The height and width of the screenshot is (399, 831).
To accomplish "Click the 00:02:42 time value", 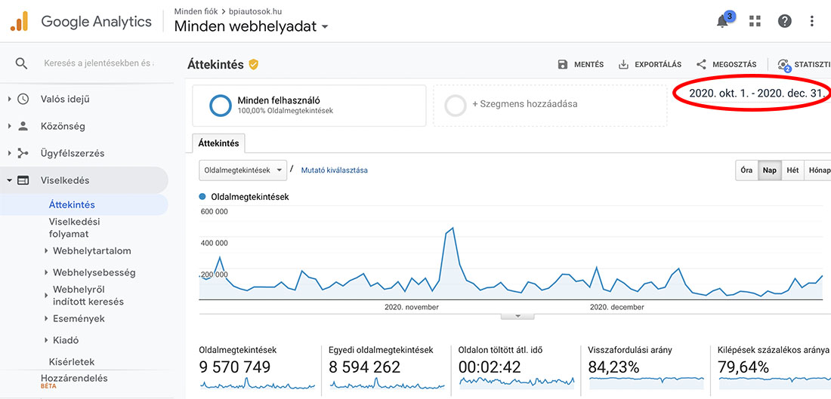I will point(490,367).
